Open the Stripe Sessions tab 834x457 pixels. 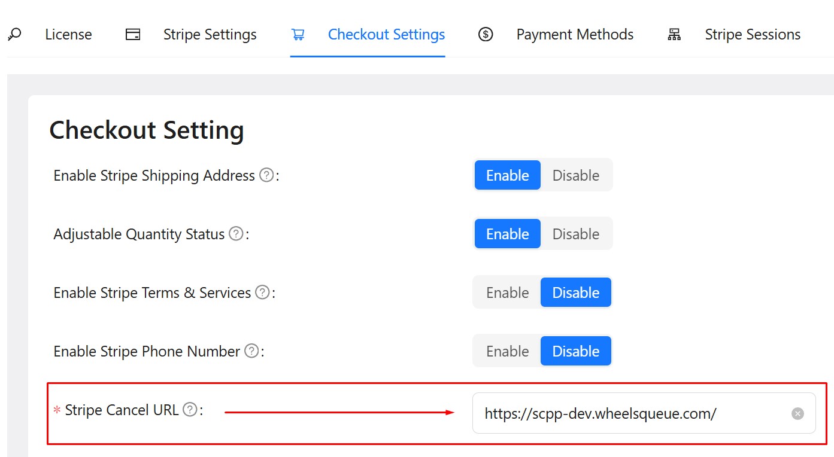pyautogui.click(x=753, y=35)
